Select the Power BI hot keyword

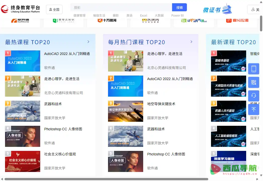coord(177,15)
